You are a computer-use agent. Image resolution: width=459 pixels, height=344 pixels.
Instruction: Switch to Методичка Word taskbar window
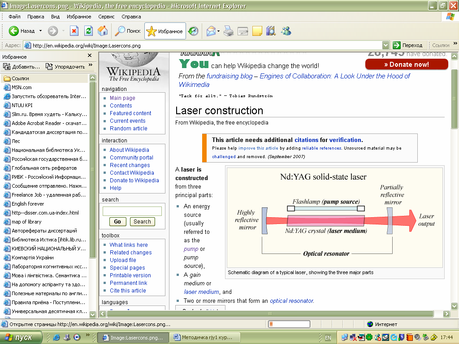205,338
